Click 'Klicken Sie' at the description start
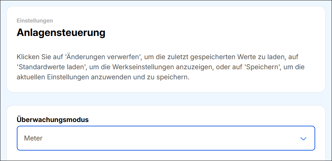Screen dimensions: 332x161 pos(32,57)
